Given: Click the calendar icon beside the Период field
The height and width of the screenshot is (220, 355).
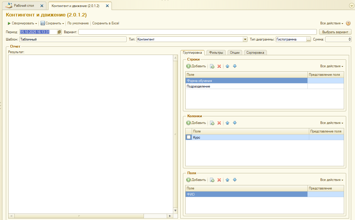Looking at the screenshot, I should 59,32.
